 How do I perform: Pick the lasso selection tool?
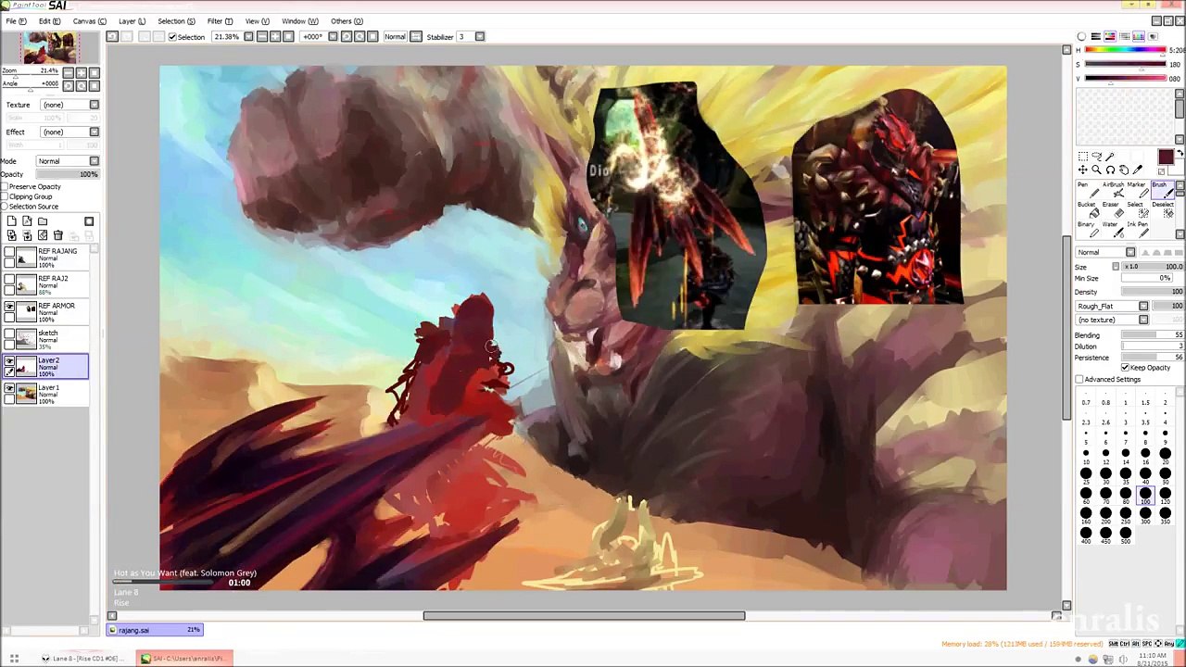(1096, 157)
